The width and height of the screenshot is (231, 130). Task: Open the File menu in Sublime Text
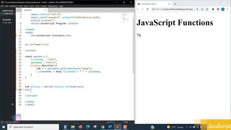2,6
